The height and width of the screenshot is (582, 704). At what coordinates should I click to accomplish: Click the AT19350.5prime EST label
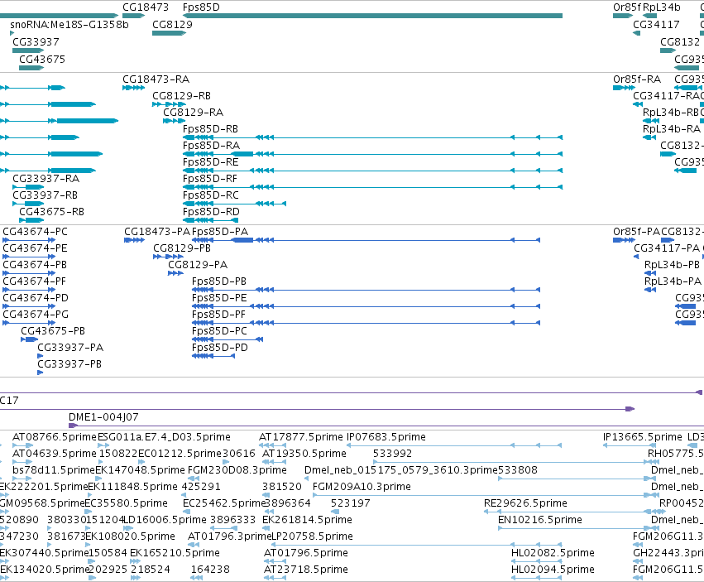(x=304, y=454)
